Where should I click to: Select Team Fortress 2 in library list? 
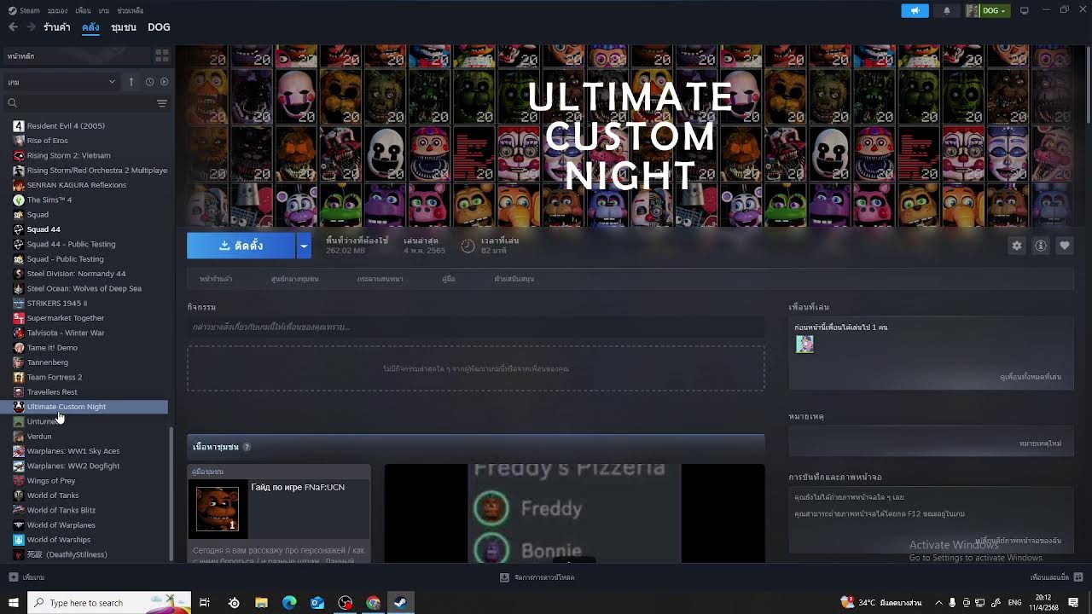(x=55, y=377)
